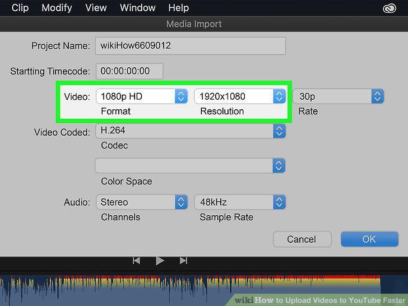This screenshot has width=408, height=306.
Task: Click the audio waveform in the timeline
Action: coord(190,290)
